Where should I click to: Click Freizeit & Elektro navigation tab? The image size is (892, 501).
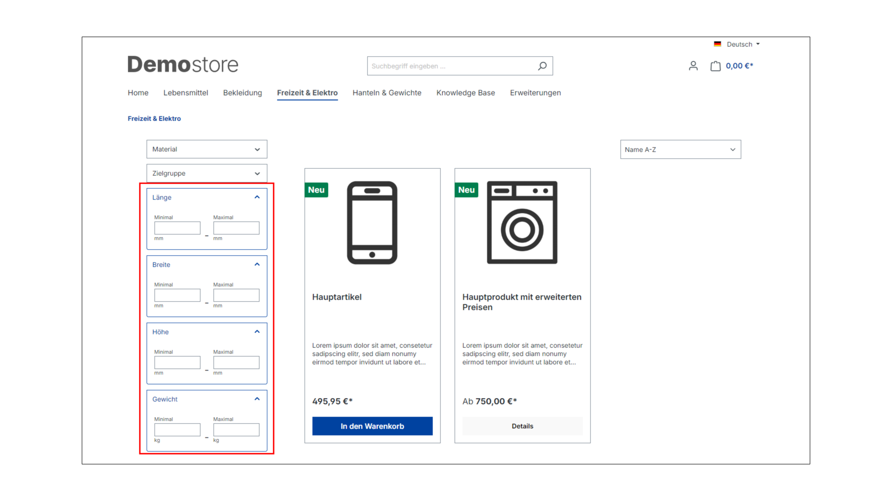307,92
